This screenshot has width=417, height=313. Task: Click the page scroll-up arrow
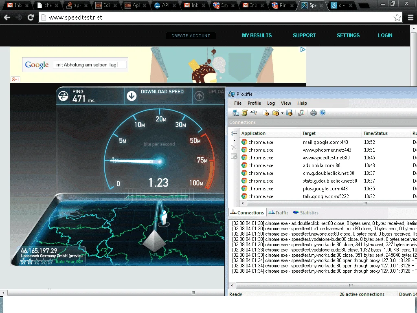414,29
